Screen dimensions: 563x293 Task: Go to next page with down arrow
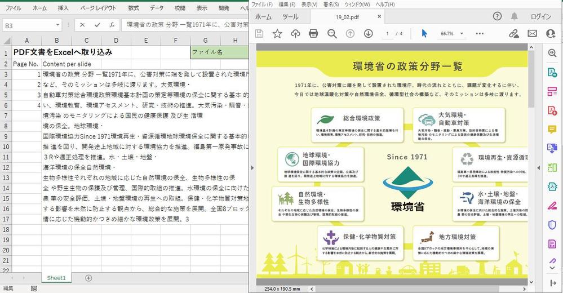(x=368, y=34)
